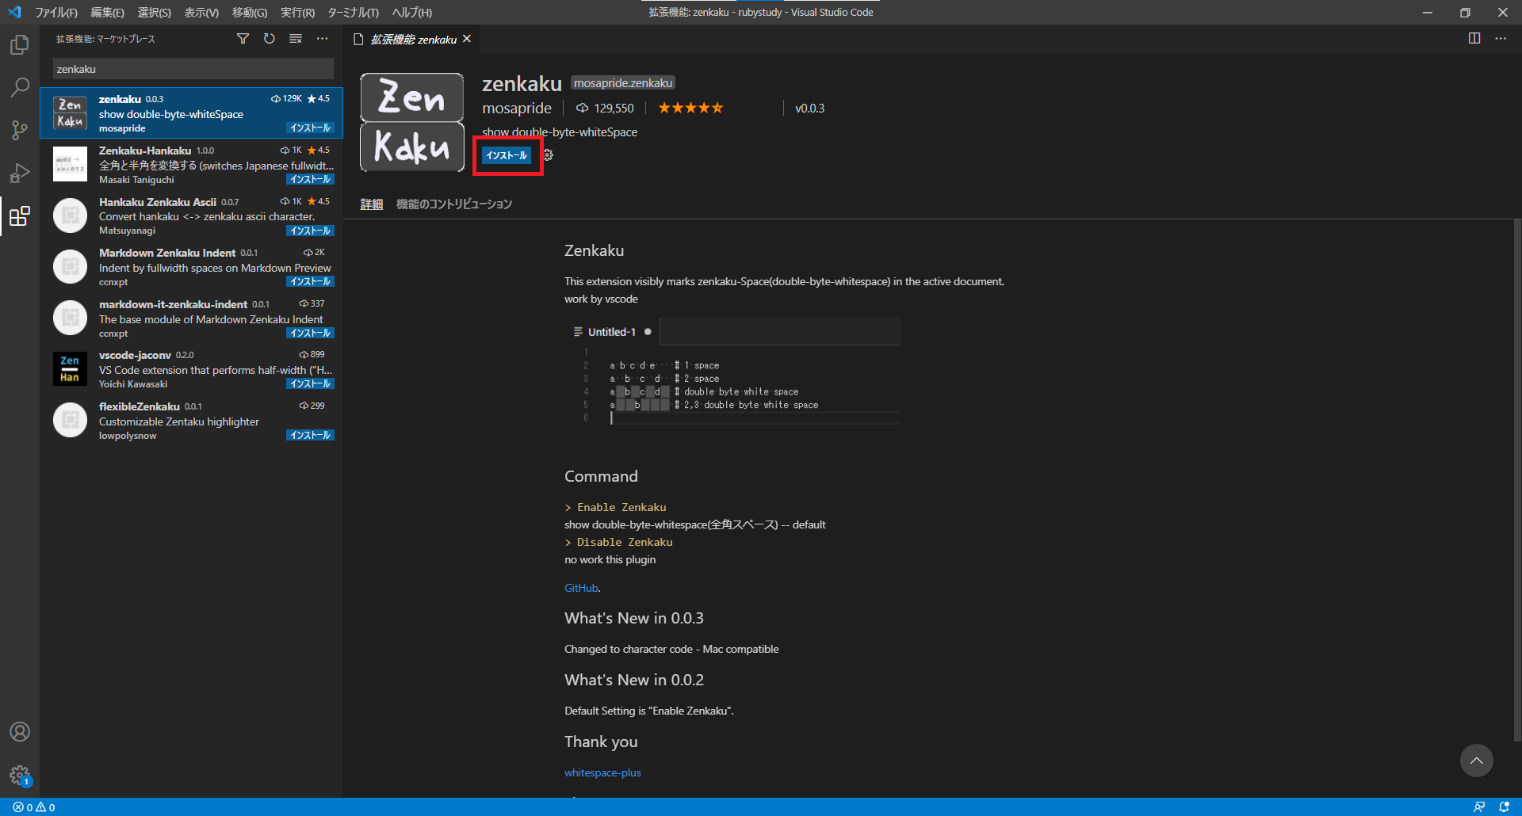Click the gear next to install button
The width and height of the screenshot is (1522, 816).
coord(548,155)
